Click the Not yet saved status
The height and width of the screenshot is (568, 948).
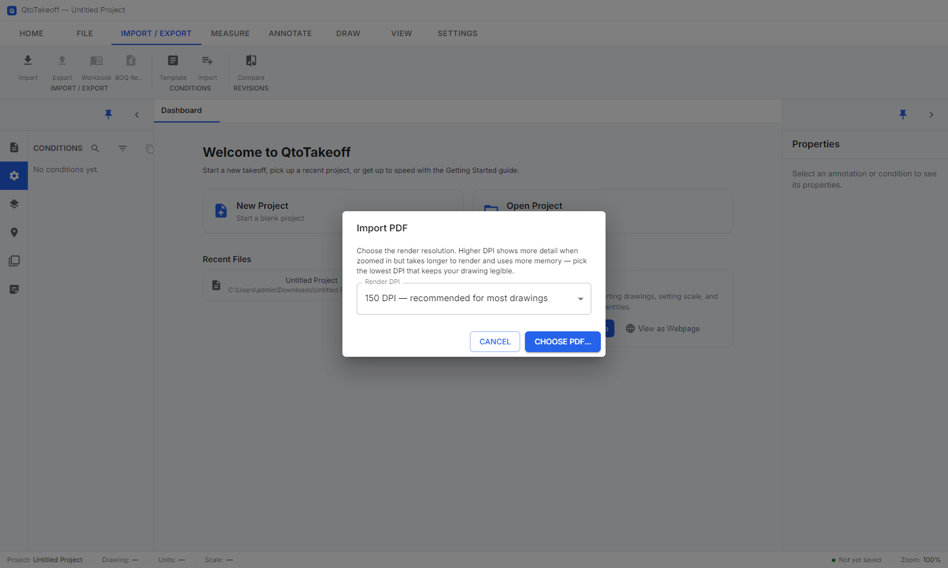[x=856, y=560]
